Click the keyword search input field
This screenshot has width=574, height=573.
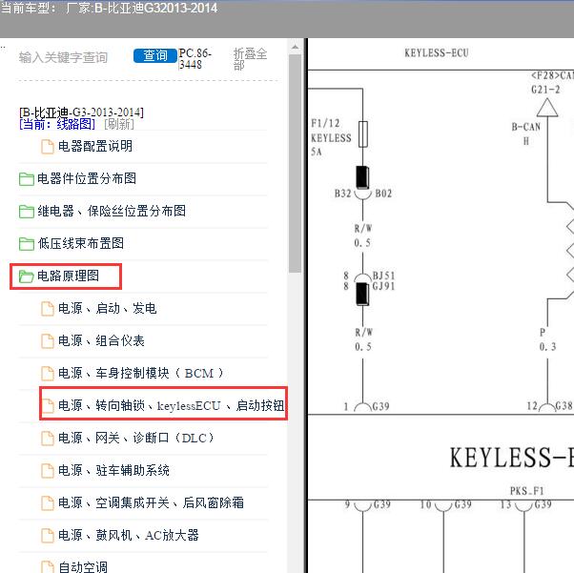(63, 57)
